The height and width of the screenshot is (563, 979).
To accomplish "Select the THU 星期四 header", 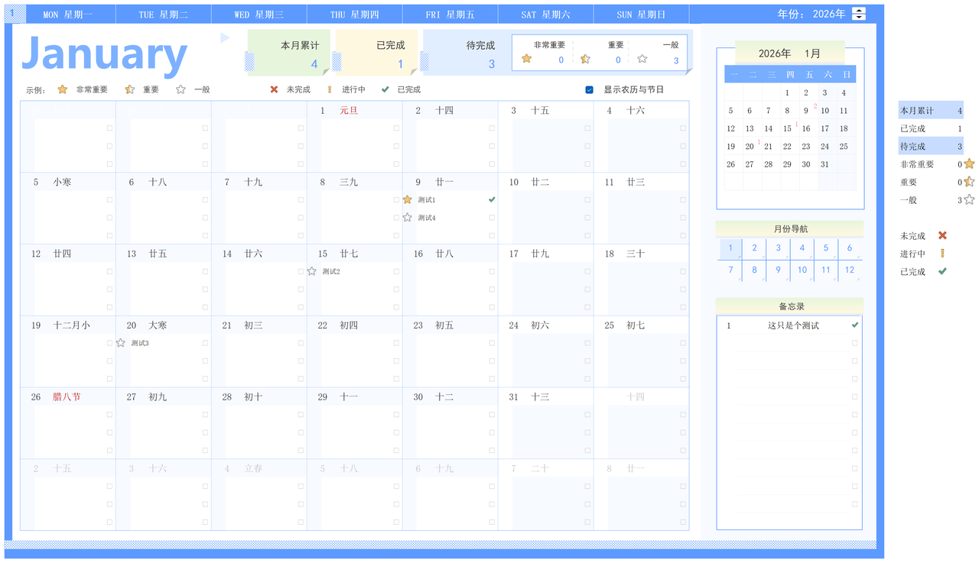I will pos(354,15).
